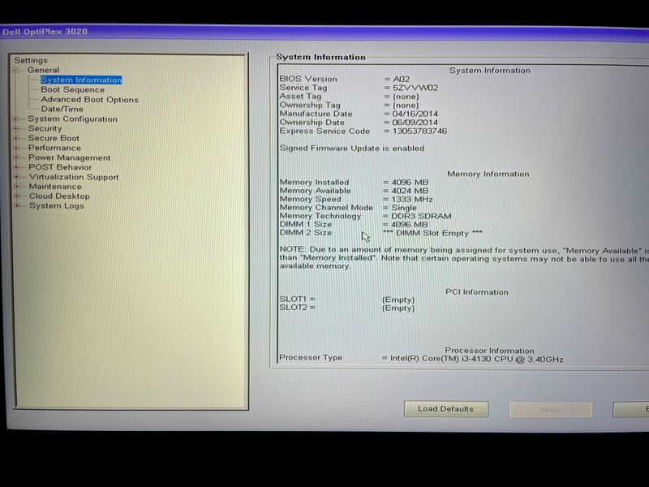Click the greyed-out Apply button
Screen dimensions: 649x487
tap(551, 410)
